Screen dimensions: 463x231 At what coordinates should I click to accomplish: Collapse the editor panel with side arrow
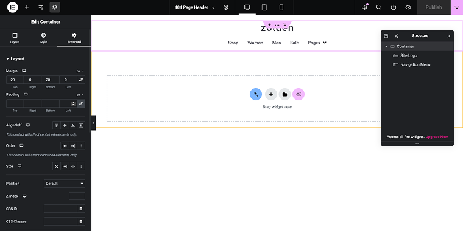93,123
